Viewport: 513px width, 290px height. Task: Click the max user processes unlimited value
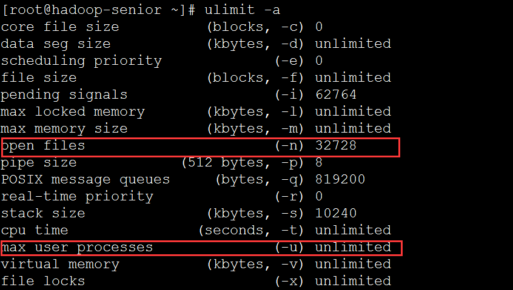click(x=353, y=247)
